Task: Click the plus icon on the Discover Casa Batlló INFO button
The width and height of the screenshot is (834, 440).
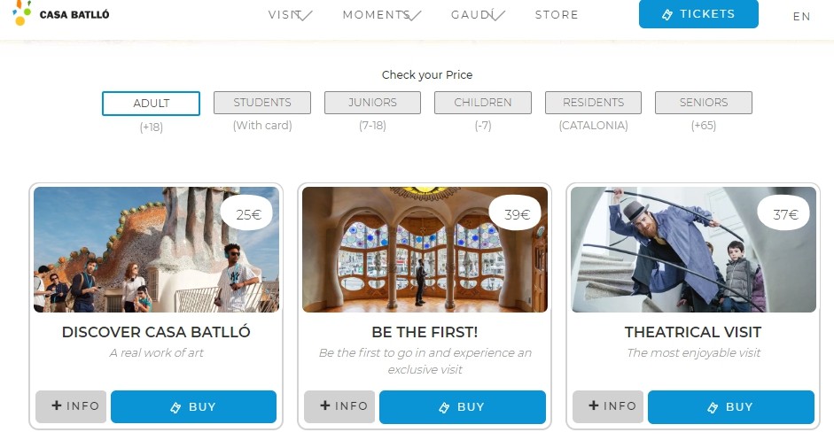Action: [x=57, y=405]
